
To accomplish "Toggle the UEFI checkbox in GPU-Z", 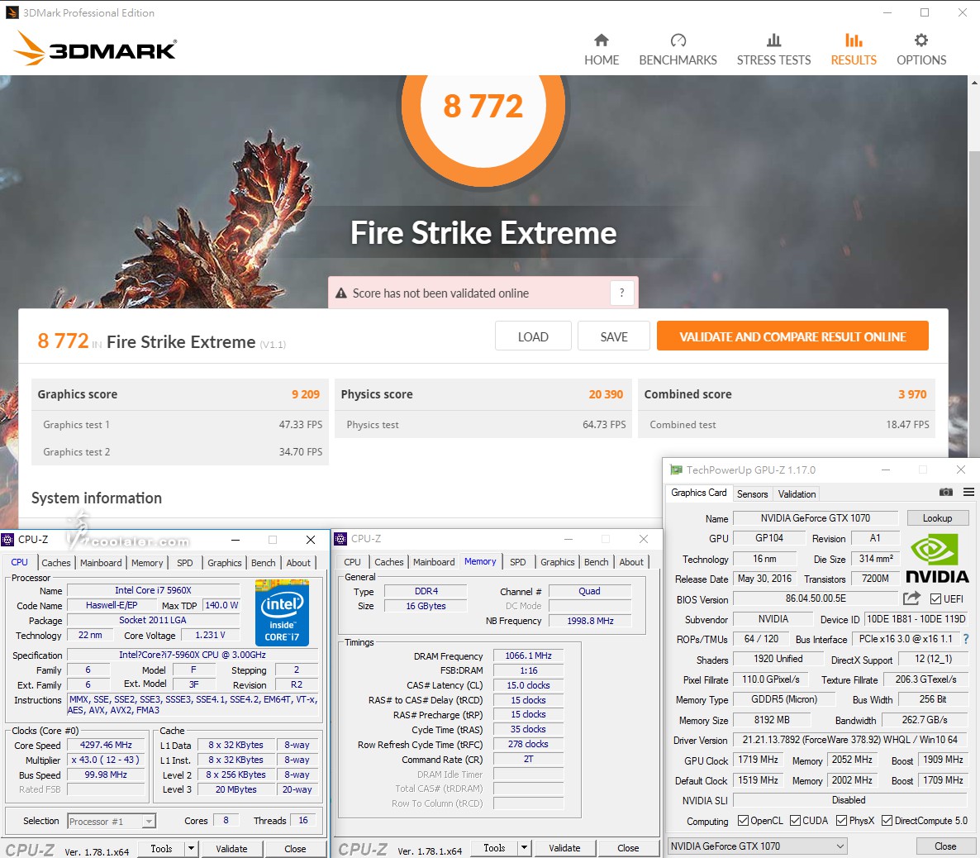I will click(x=935, y=599).
